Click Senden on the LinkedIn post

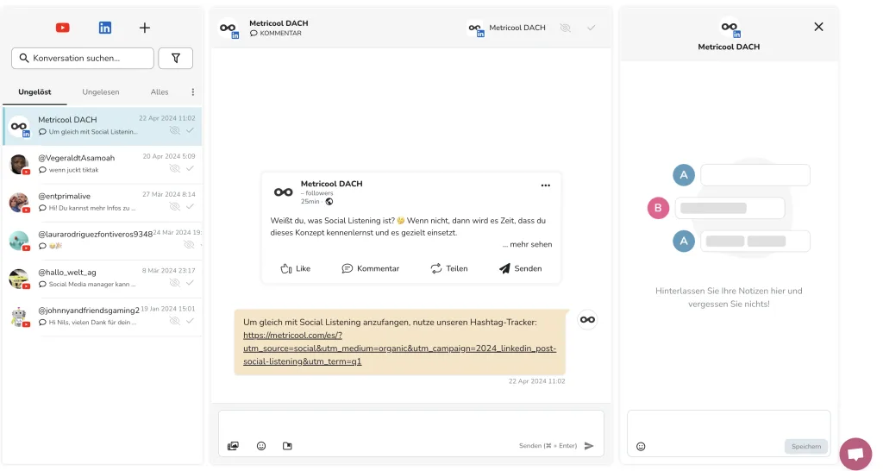(520, 269)
